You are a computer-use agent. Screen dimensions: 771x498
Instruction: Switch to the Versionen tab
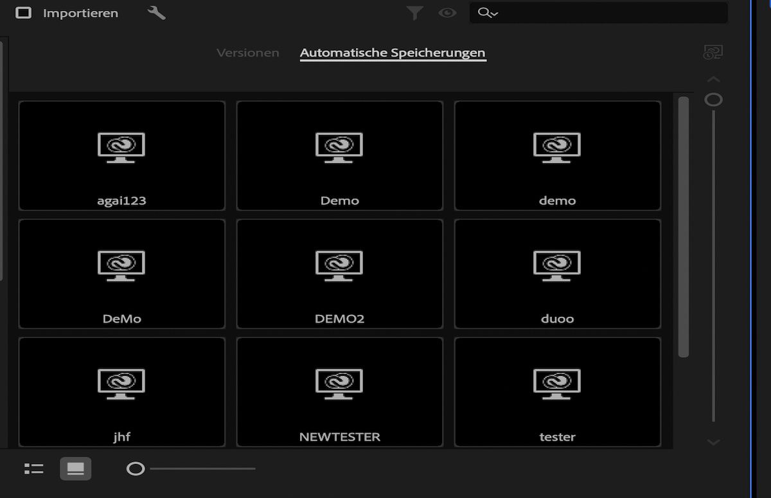click(248, 53)
